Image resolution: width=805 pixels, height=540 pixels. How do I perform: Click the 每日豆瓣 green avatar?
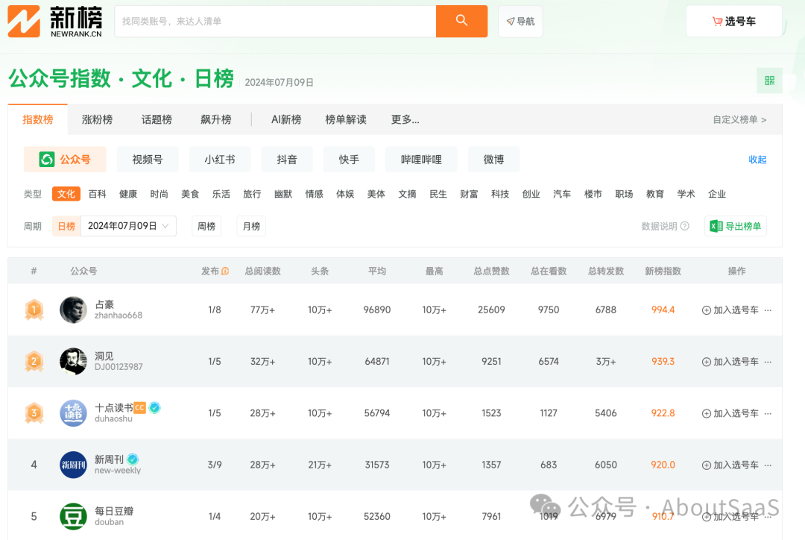pos(73,516)
